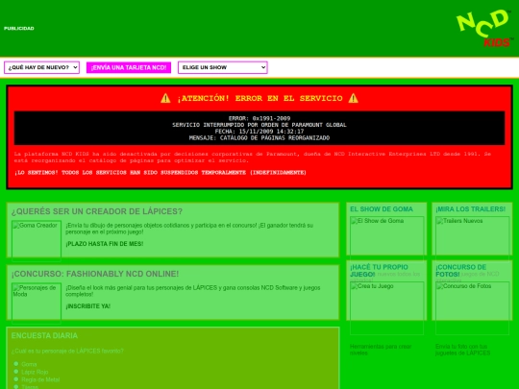
Task: Click SERVICIO INTERRUMPIDO POR ORDEN DE PARAMOUNT line
Action: click(259, 125)
